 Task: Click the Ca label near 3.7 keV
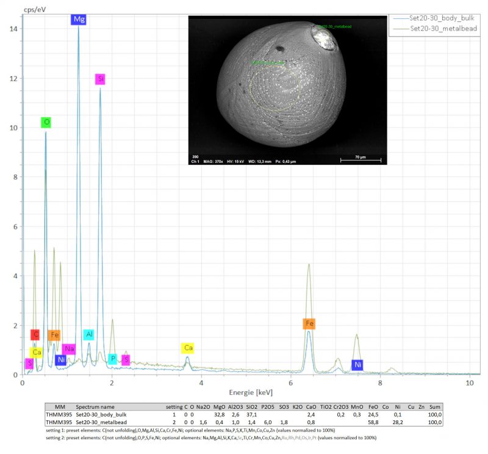click(x=188, y=348)
